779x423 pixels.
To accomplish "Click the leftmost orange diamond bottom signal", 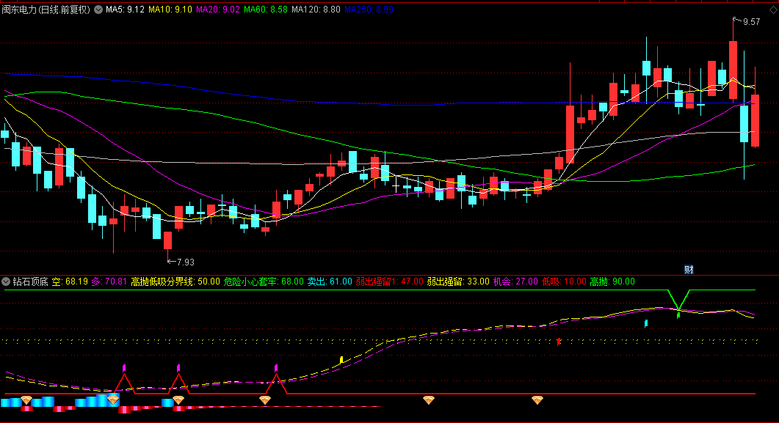I will [x=26, y=400].
